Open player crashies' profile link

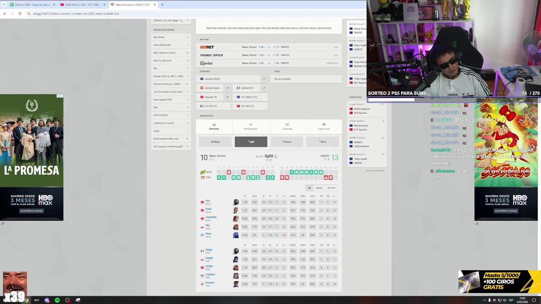pos(210,275)
